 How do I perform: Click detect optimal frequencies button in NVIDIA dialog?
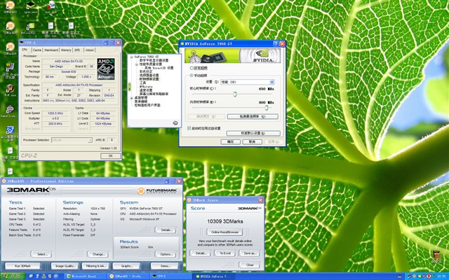[253, 117]
